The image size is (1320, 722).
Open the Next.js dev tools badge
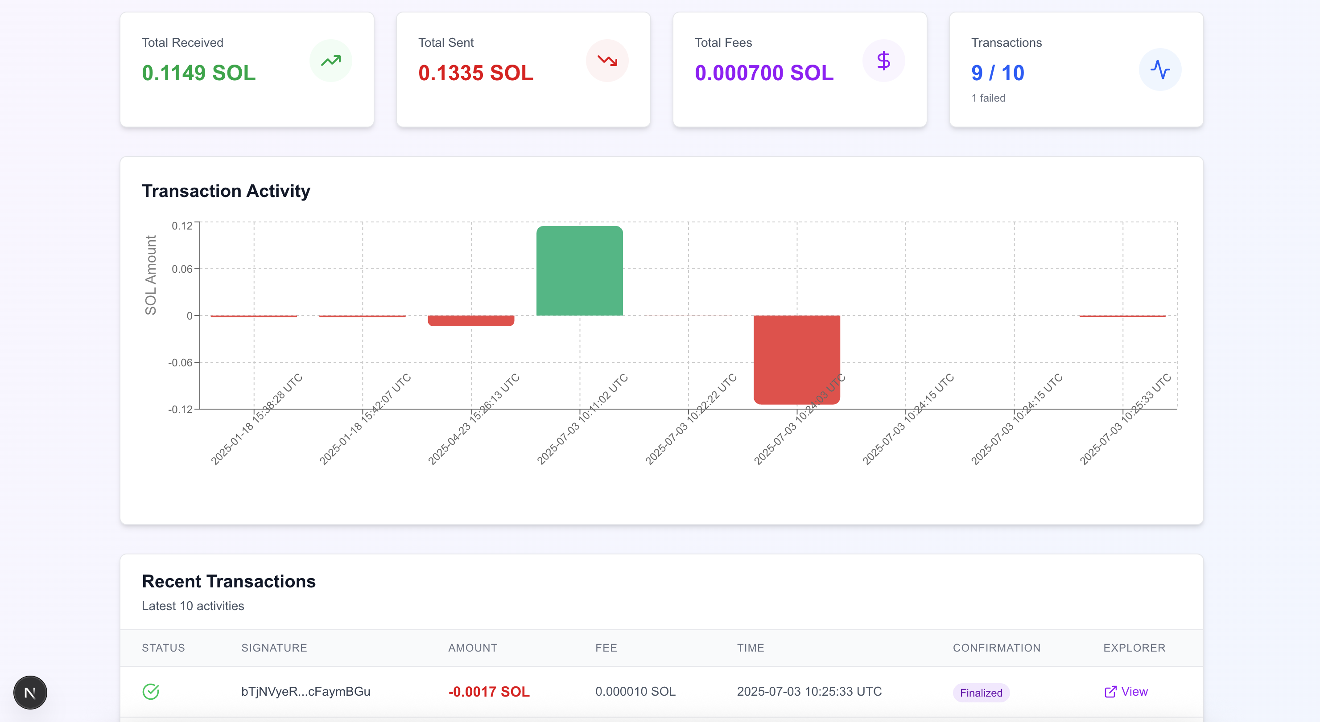click(x=30, y=692)
